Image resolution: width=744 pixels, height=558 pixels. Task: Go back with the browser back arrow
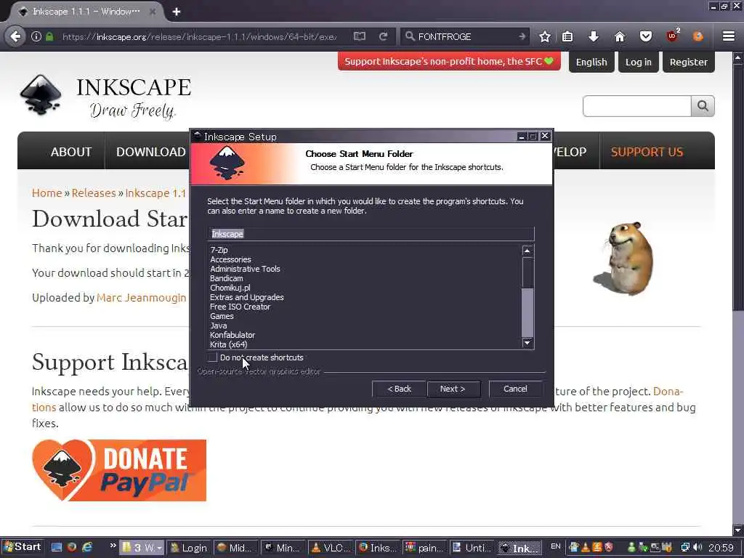click(15, 36)
